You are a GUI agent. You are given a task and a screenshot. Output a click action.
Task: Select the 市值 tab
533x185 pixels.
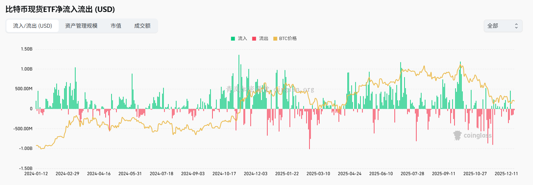(116, 26)
